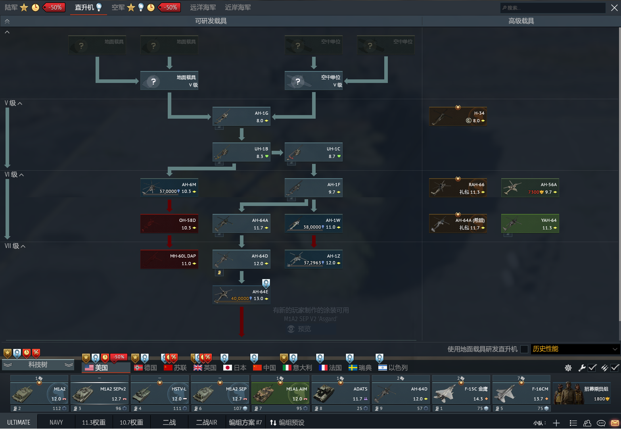Select the locked OH-58D helicopter
The height and width of the screenshot is (429, 621).
click(169, 224)
